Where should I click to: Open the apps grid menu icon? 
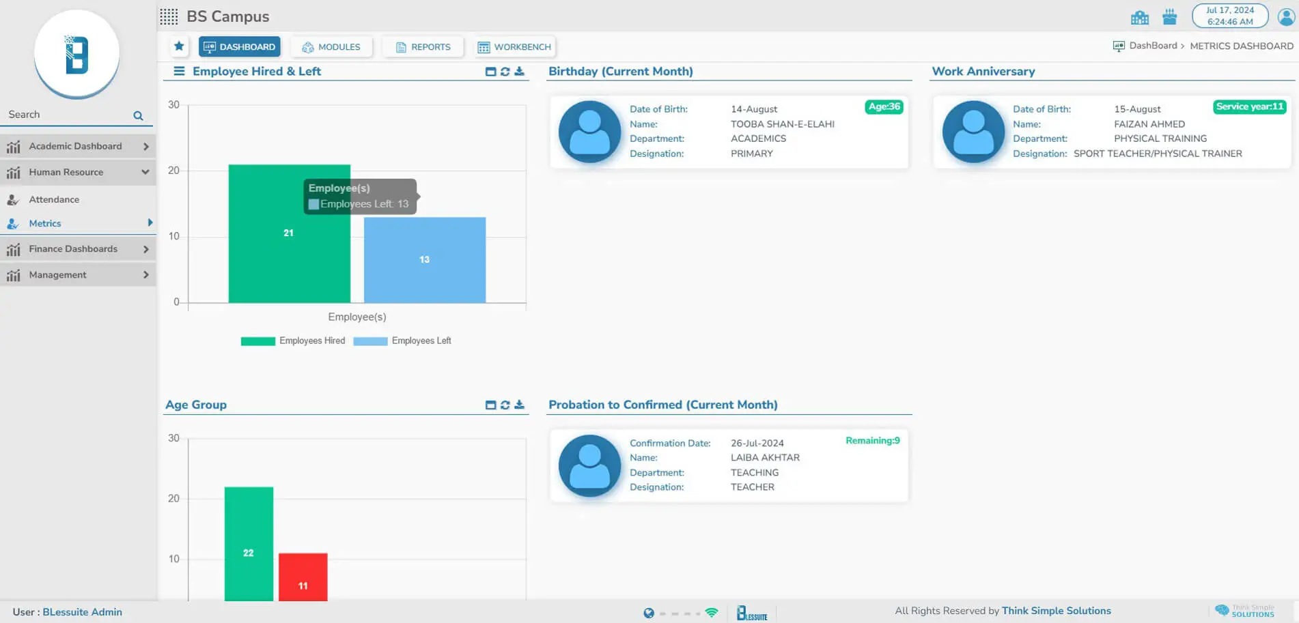coord(169,16)
